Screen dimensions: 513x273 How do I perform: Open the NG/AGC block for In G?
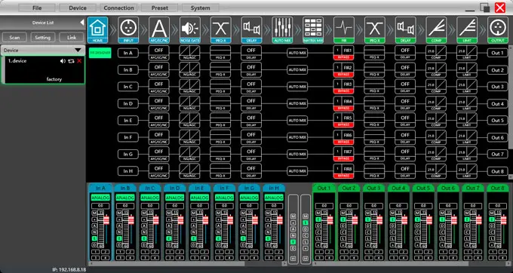tap(190, 154)
